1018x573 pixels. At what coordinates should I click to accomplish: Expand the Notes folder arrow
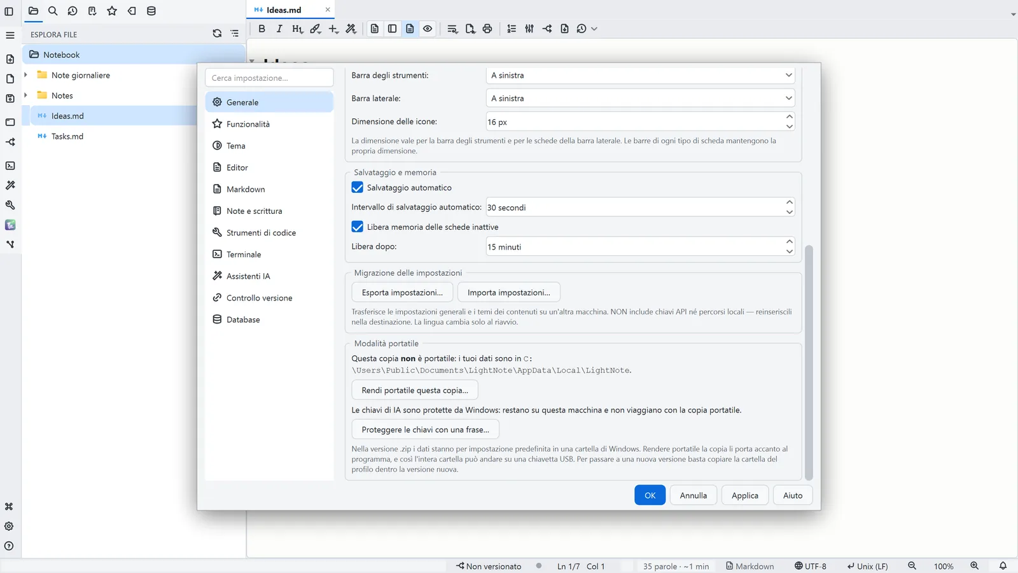[25, 95]
